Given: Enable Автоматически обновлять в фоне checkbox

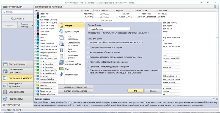Looking at the screenshot, I should coord(88,52).
